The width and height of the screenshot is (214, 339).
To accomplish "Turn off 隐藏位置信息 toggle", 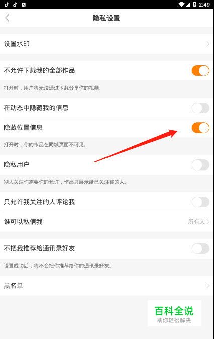I will click(200, 128).
